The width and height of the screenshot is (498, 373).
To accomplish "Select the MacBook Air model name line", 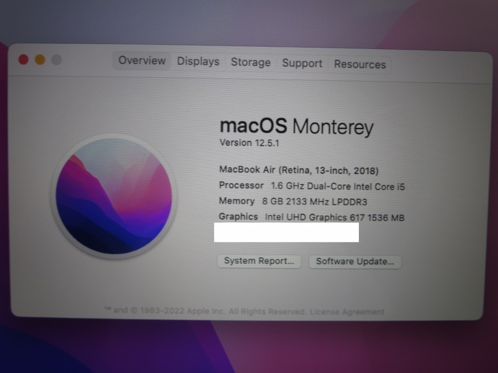I will click(299, 170).
